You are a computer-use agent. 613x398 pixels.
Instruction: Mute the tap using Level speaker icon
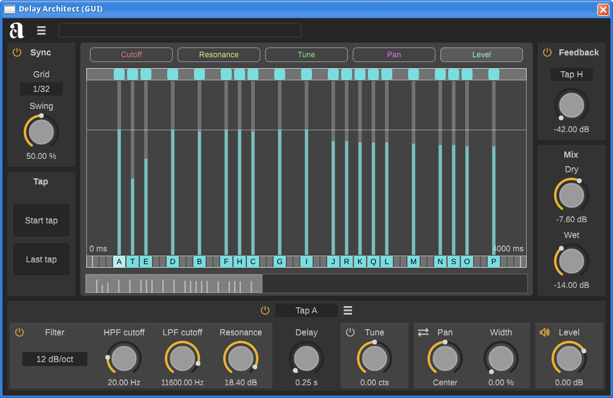point(544,332)
